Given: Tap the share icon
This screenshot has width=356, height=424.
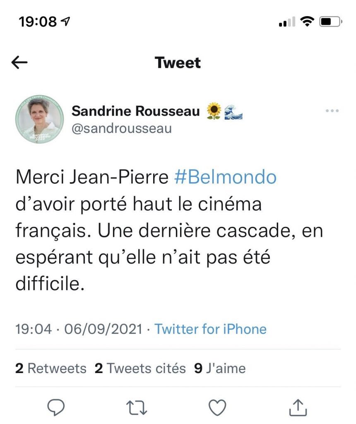Looking at the screenshot, I should (297, 408).
